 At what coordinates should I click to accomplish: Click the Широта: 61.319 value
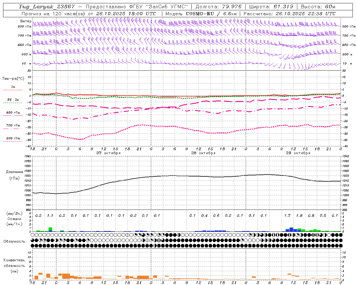(271, 7)
